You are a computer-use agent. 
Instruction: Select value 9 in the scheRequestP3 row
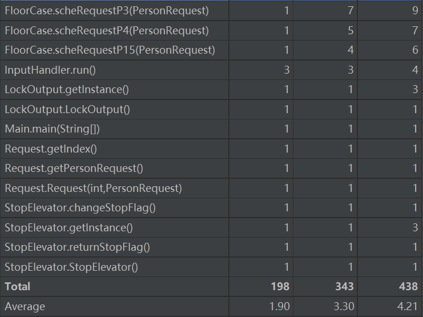(414, 11)
